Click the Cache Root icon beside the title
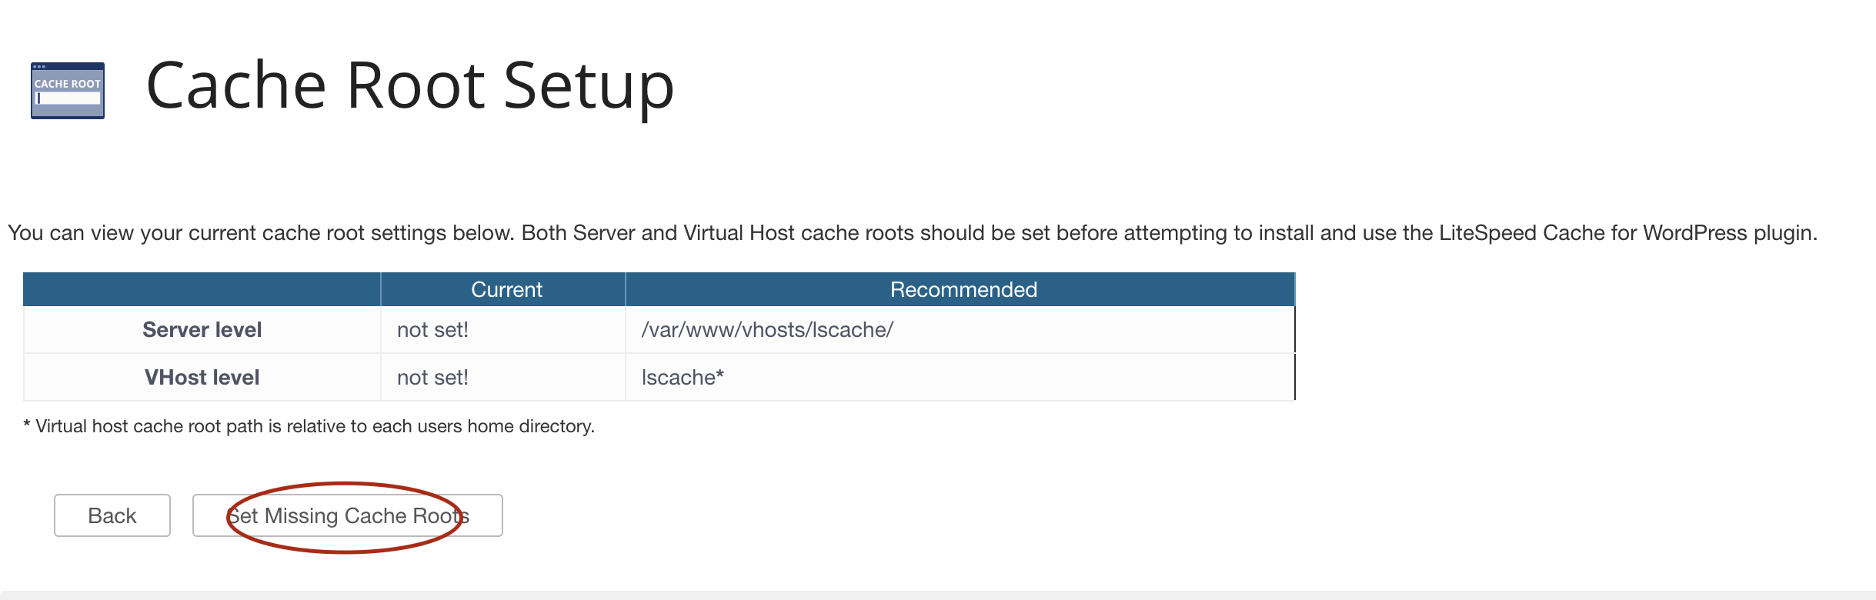The height and width of the screenshot is (600, 1876). coord(68,91)
